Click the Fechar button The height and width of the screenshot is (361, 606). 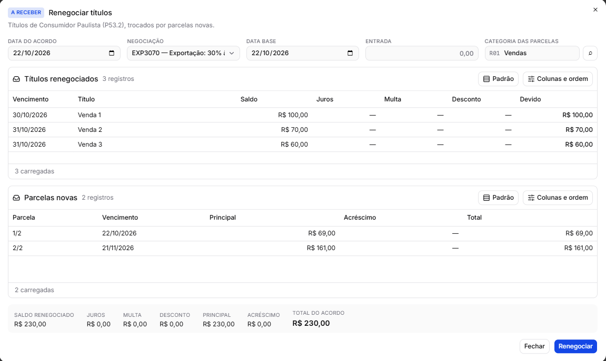coord(534,346)
